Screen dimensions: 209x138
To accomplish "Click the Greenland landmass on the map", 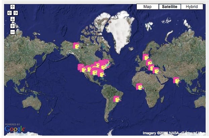I will [118, 32].
